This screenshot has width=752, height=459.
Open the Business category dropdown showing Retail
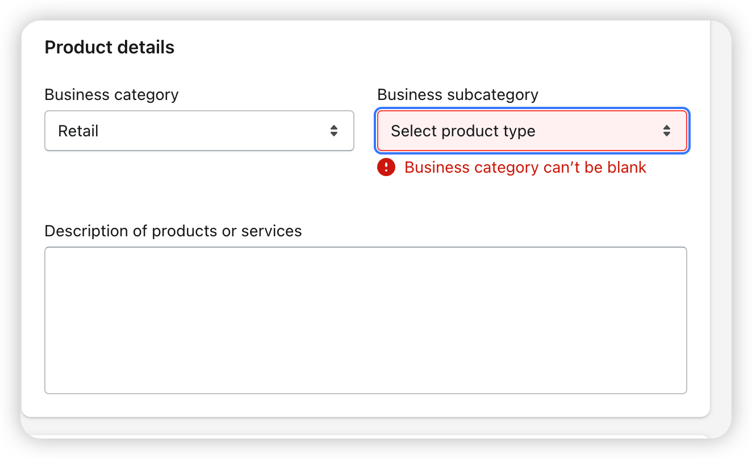coord(199,131)
